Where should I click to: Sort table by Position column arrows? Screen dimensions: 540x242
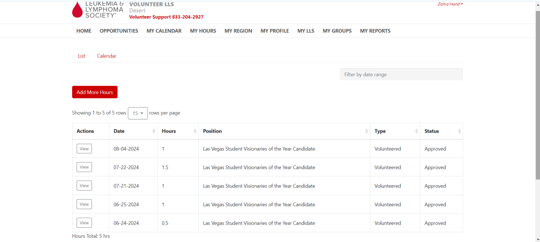pyautogui.click(x=367, y=131)
